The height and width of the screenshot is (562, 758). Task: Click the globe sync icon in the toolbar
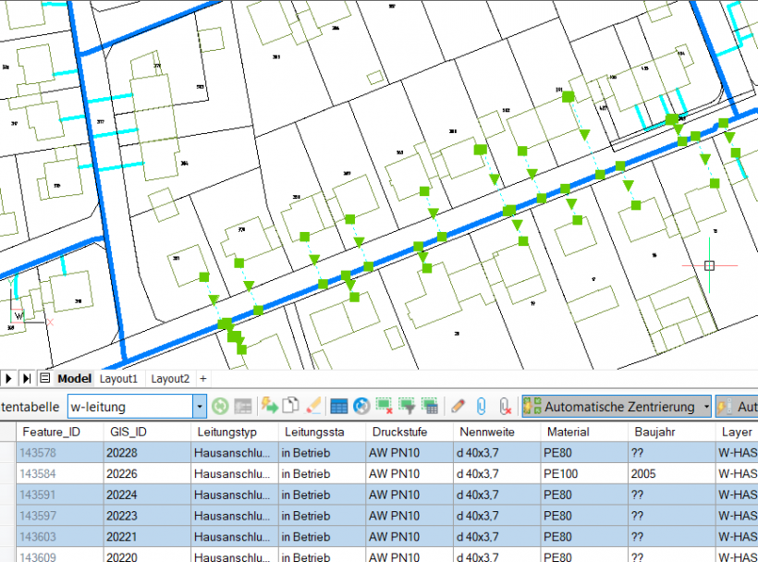coord(361,406)
